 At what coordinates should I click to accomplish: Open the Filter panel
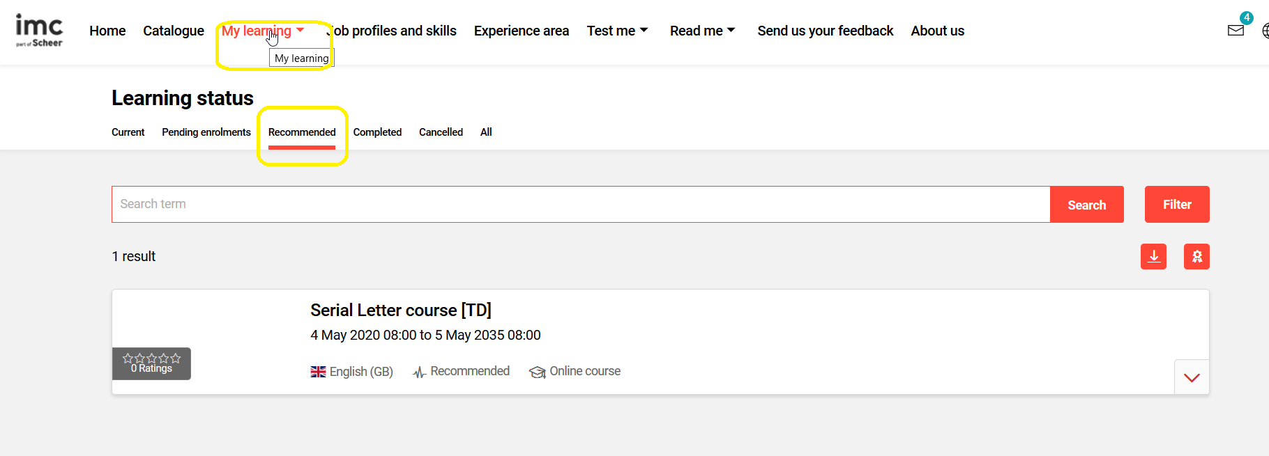click(x=1176, y=204)
